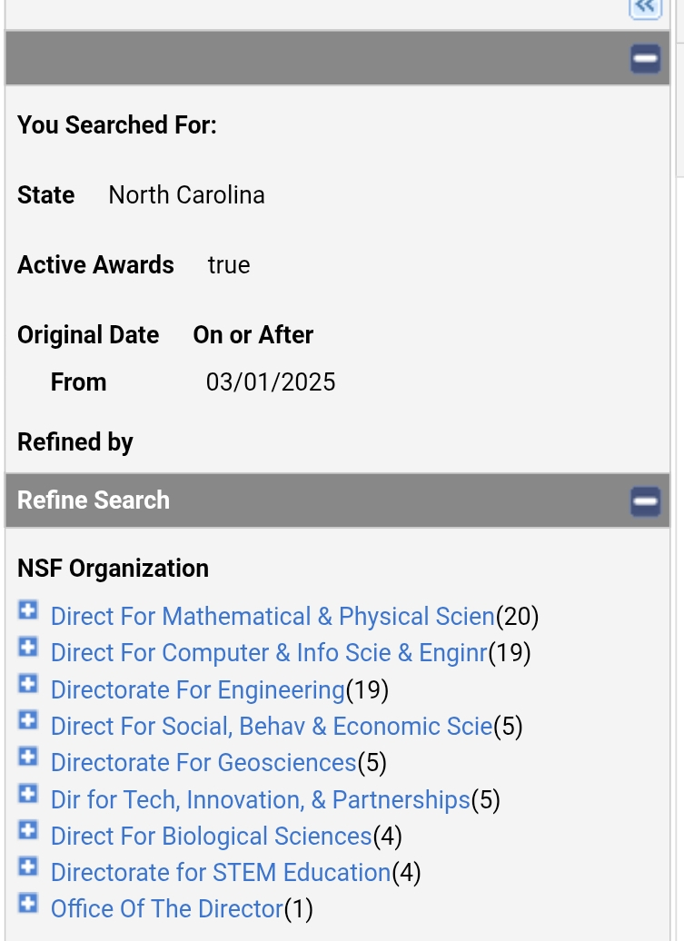
Task: Collapse the You Searched For panel
Action: (x=645, y=59)
